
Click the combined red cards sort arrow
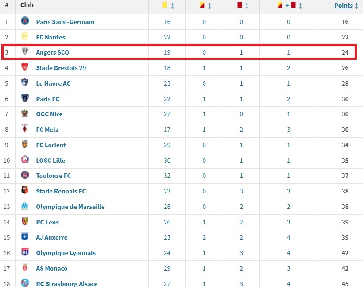coord(301,6)
